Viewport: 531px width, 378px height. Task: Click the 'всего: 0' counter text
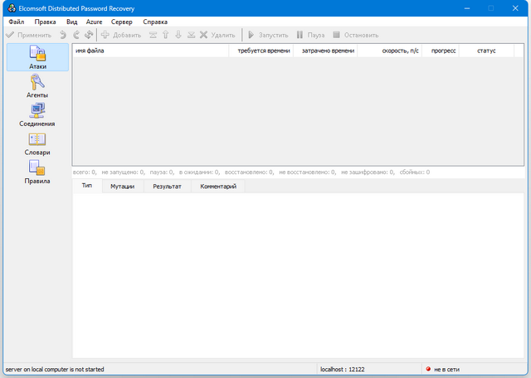(85, 172)
